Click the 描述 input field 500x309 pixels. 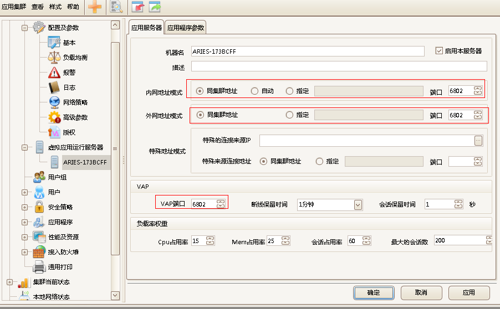click(339, 66)
